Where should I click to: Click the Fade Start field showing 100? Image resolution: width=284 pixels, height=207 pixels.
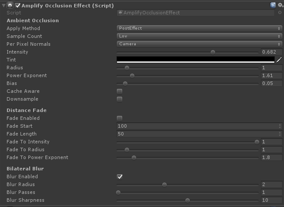[199, 126]
